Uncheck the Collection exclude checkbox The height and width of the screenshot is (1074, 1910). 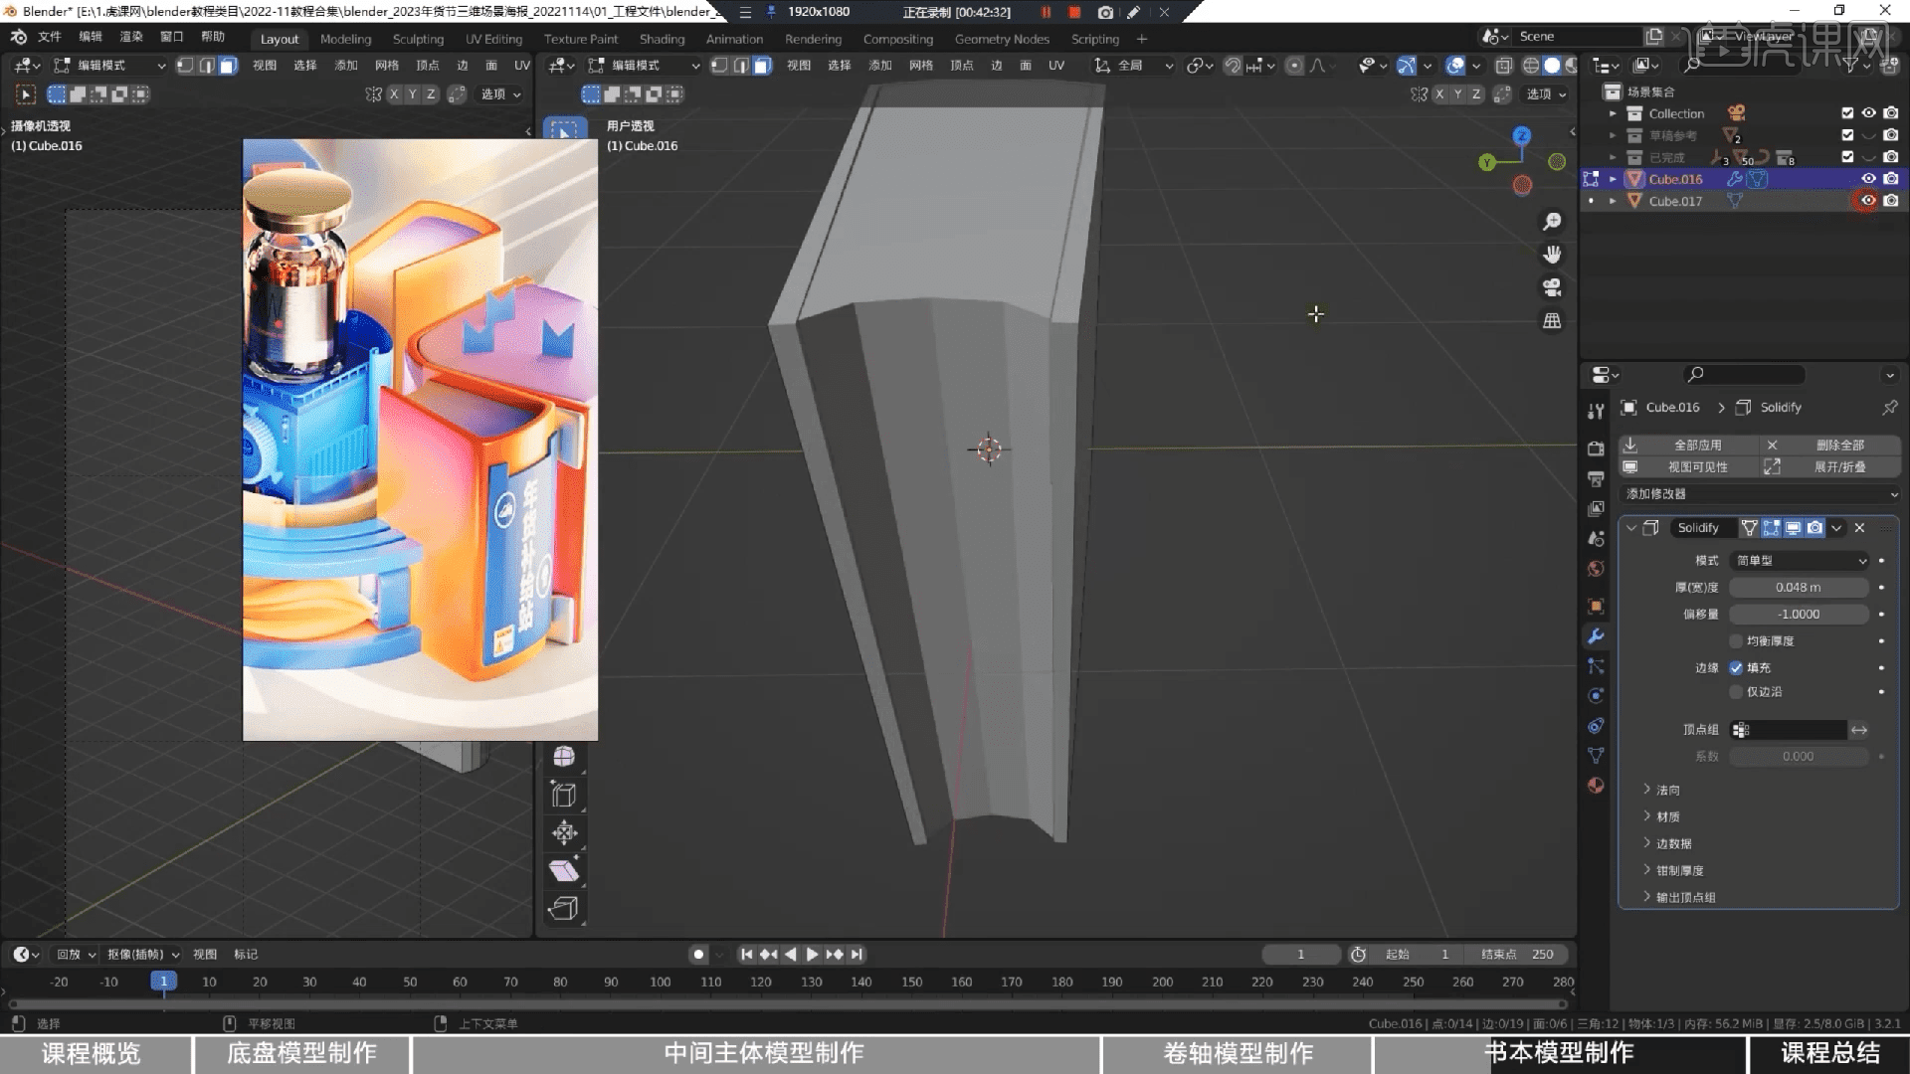(1847, 113)
